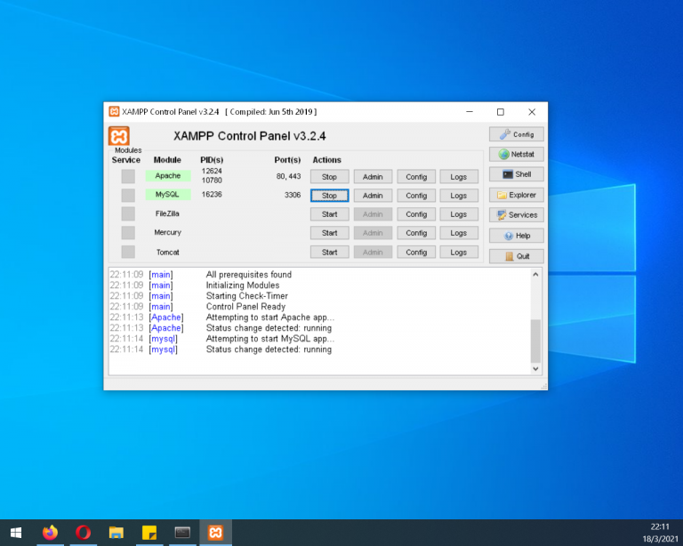Click log line 'Control Panel Ready'

tap(245, 307)
